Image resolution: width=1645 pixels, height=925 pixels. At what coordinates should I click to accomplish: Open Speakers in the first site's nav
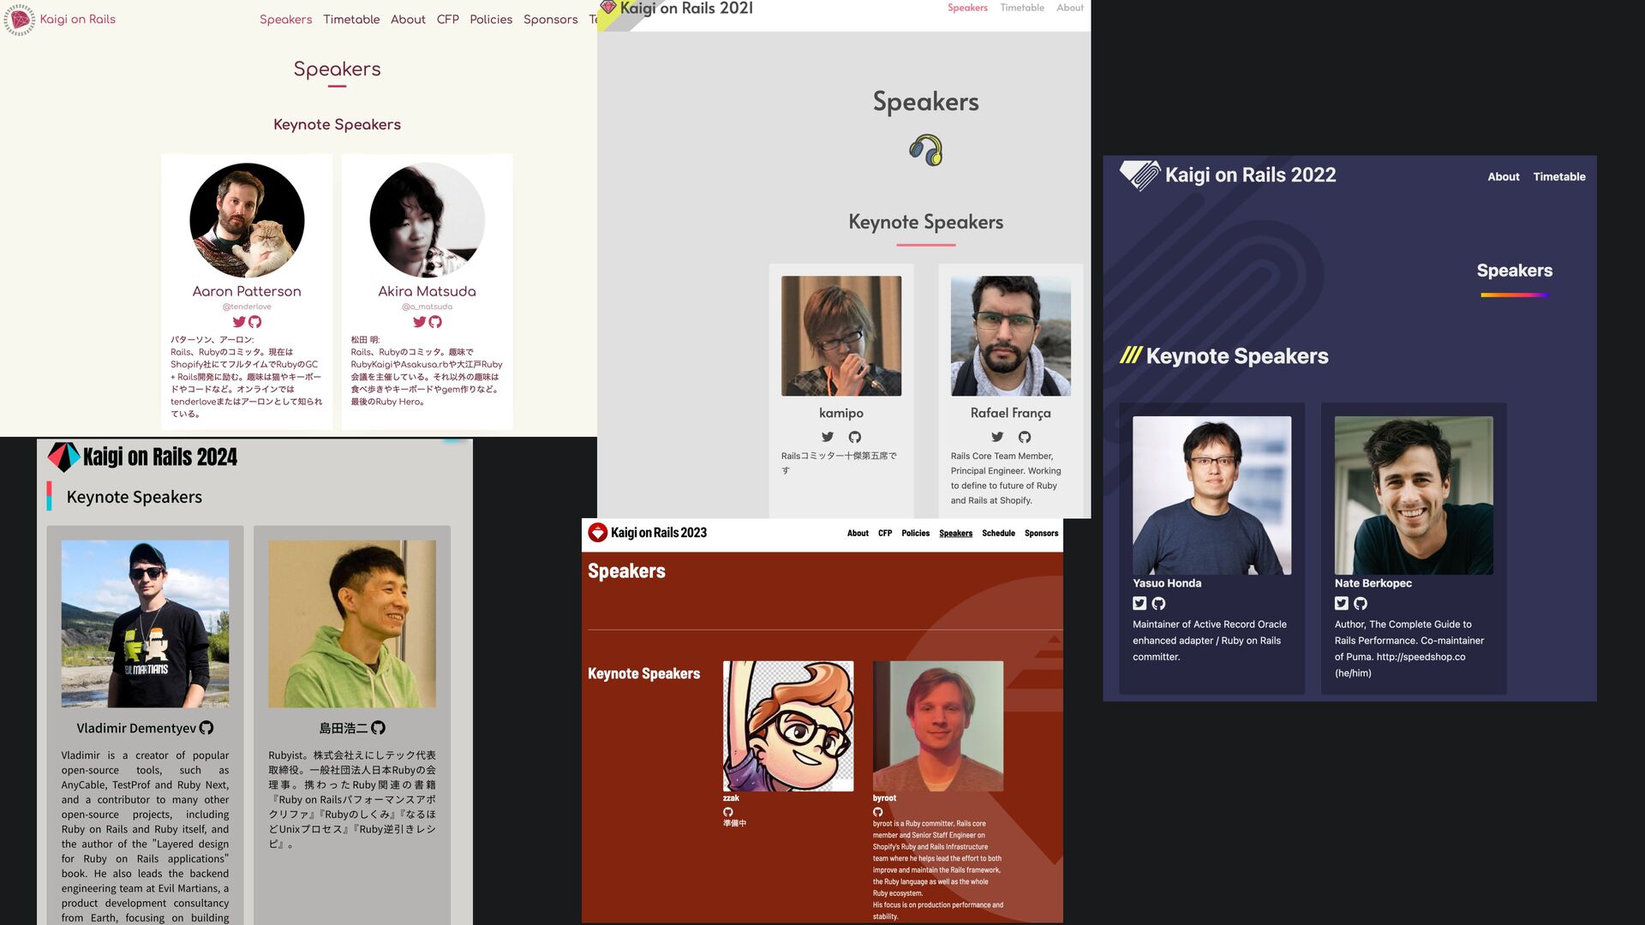tap(286, 19)
